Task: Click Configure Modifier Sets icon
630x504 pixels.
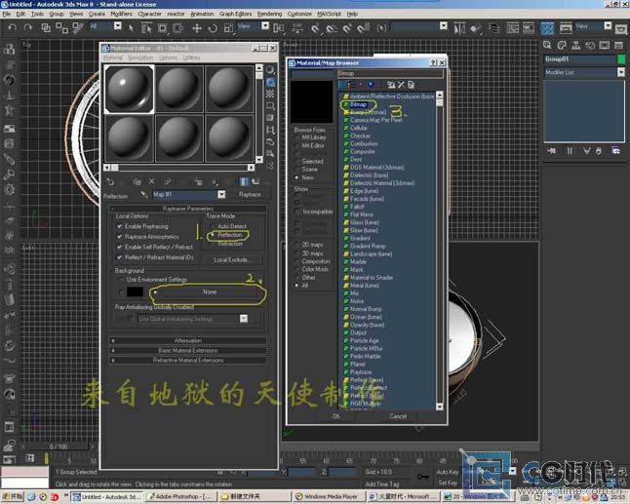Action: tap(616, 151)
